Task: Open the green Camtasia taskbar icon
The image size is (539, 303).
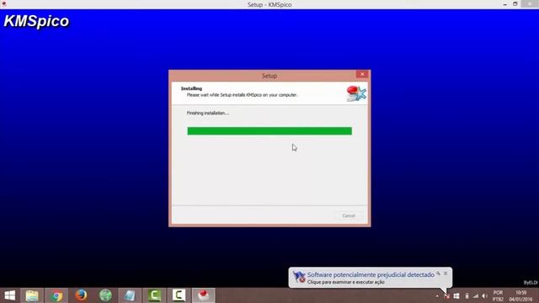Action: (x=154, y=295)
